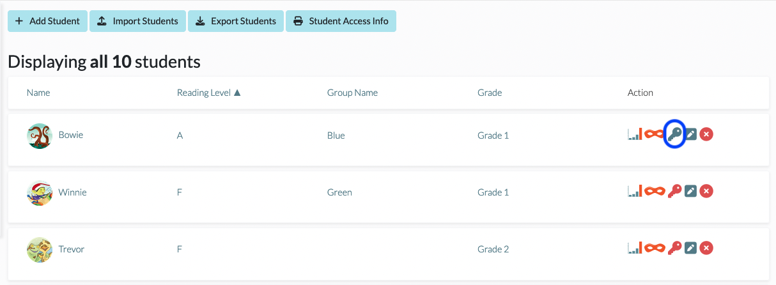Image resolution: width=776 pixels, height=285 pixels.
Task: Open Bowie's circled key password icon
Action: tap(674, 134)
